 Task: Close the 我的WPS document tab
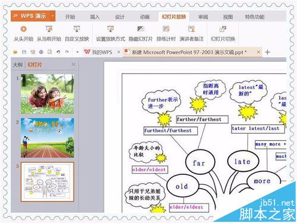tap(119, 52)
